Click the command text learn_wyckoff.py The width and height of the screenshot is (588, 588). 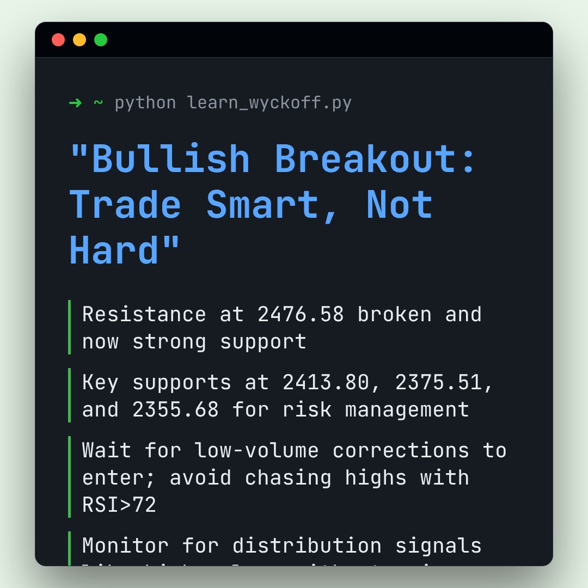click(269, 102)
